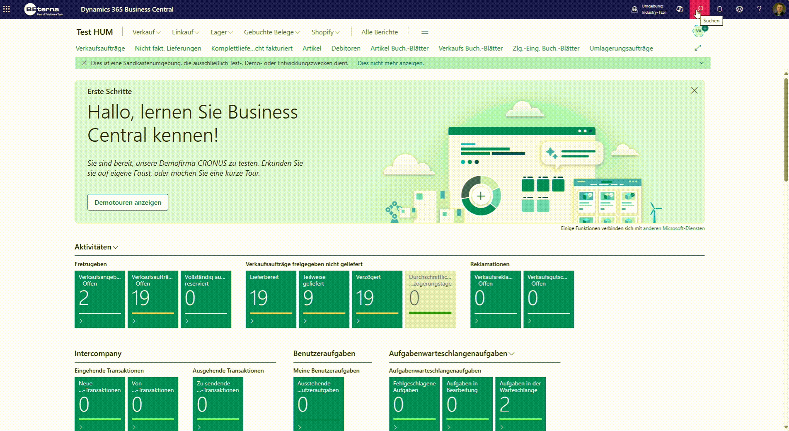Open the hamburger more-menu icon
This screenshot has height=431, width=789.
(x=425, y=32)
